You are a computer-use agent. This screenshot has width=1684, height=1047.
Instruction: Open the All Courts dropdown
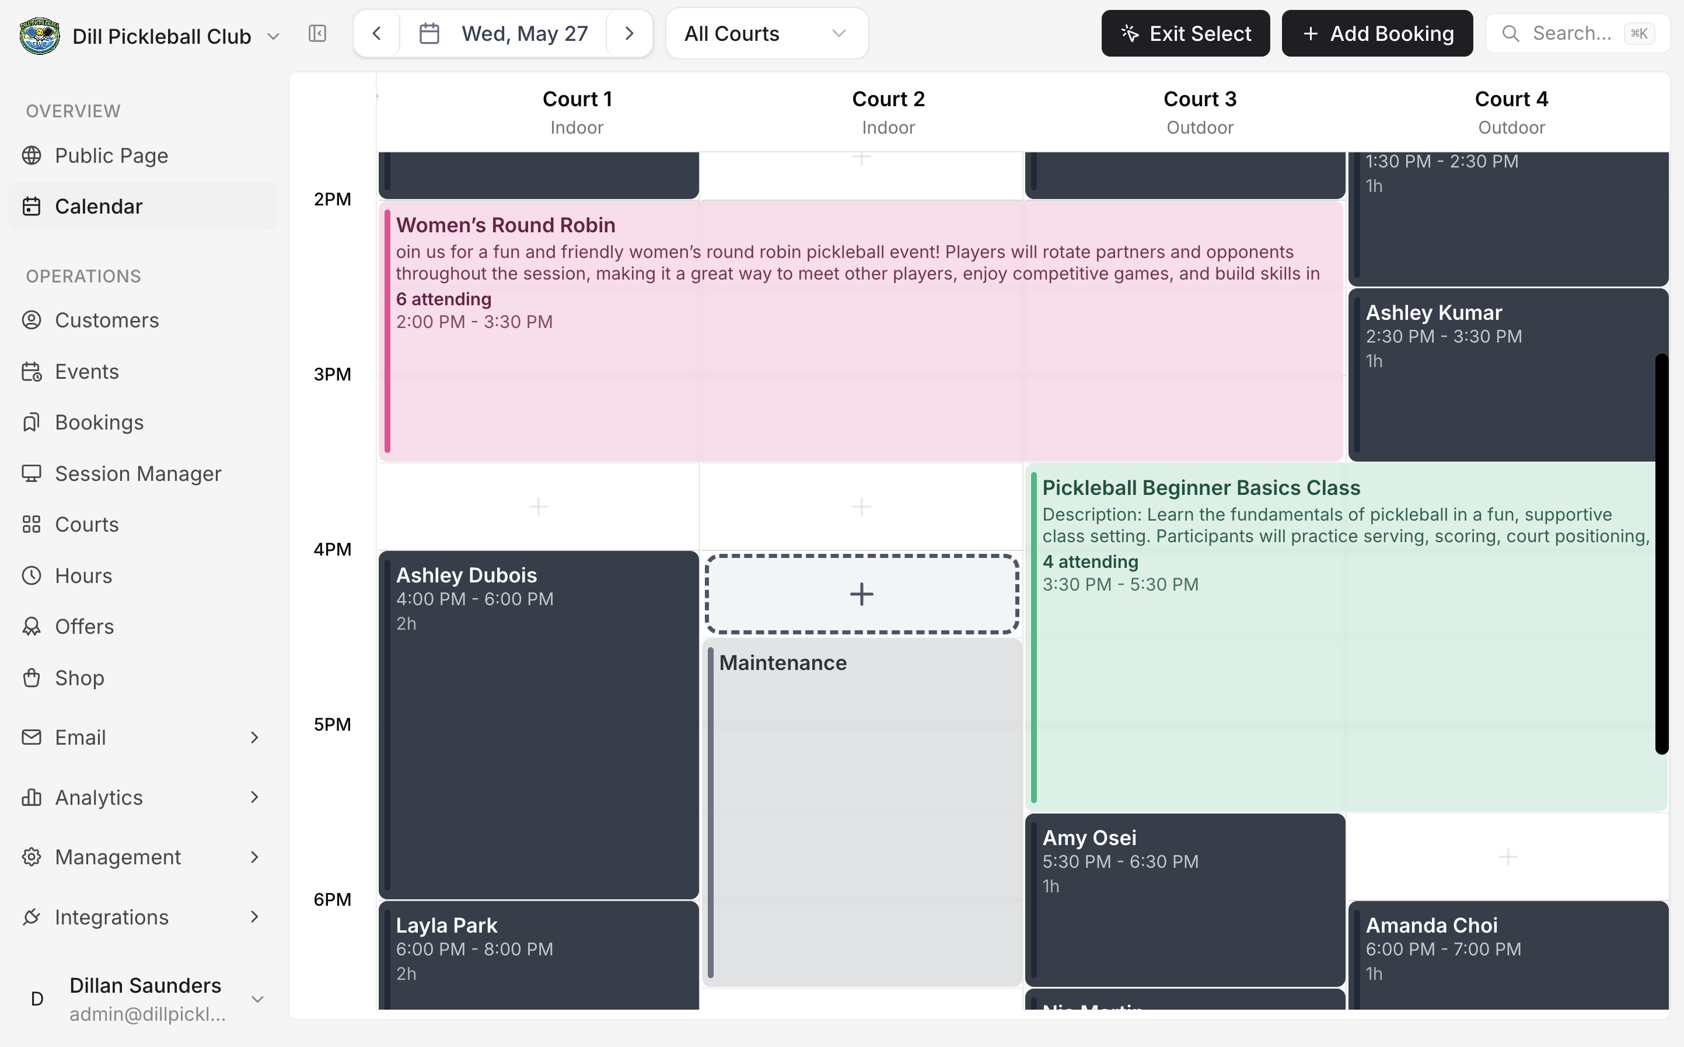pyautogui.click(x=767, y=33)
